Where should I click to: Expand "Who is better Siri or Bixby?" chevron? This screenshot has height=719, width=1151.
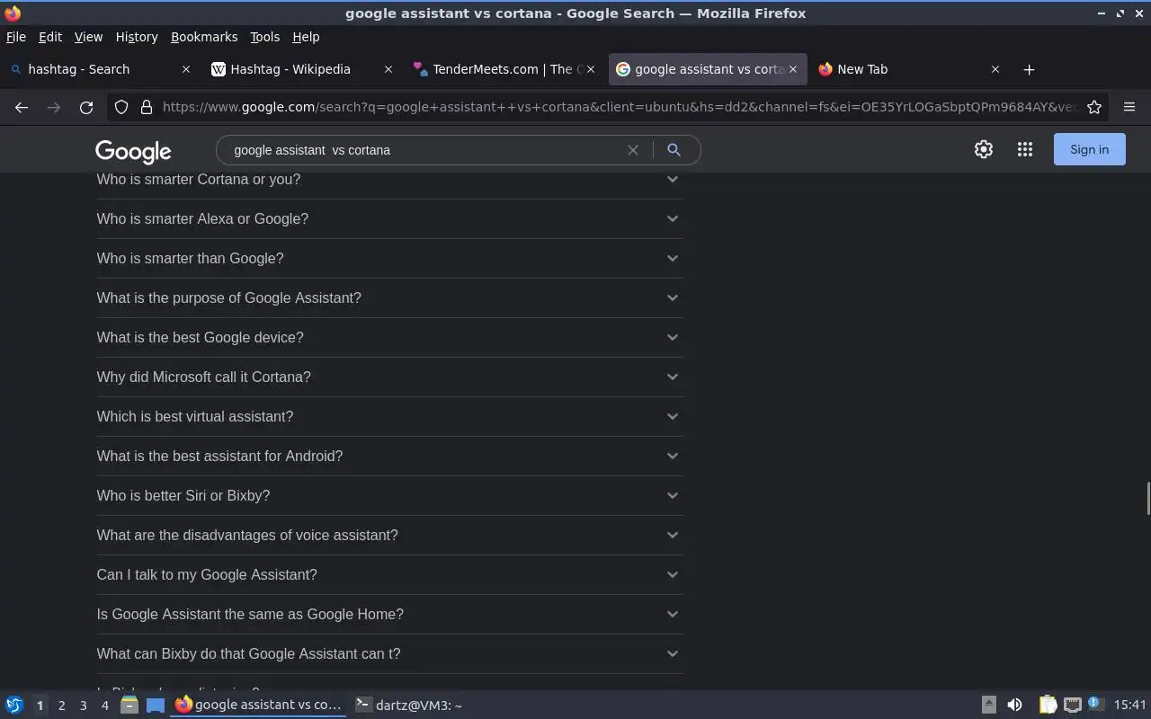coord(672,495)
